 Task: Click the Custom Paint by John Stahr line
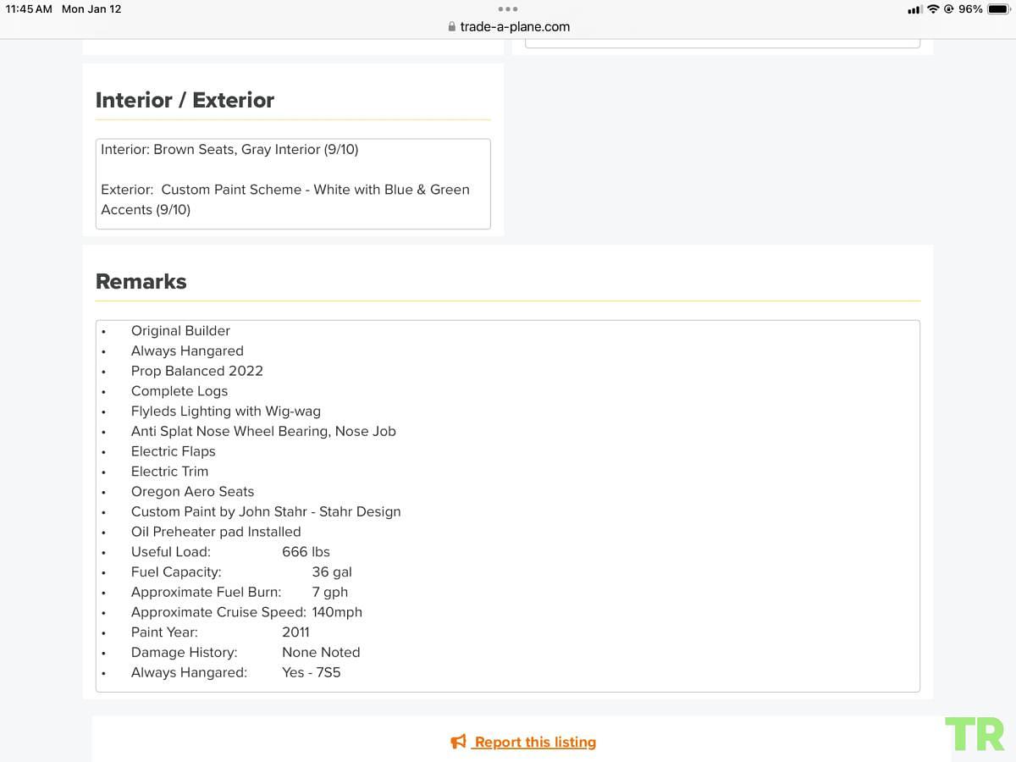pyautogui.click(x=266, y=511)
